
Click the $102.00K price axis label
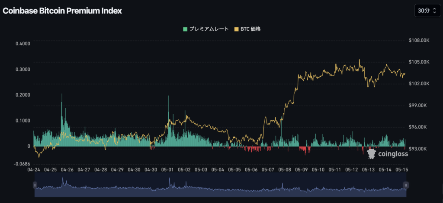(419, 84)
